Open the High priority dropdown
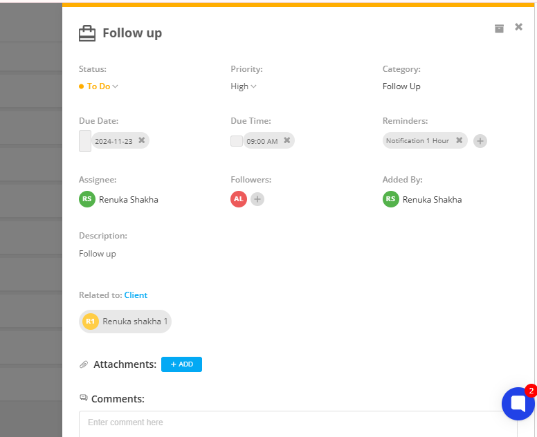 (244, 86)
